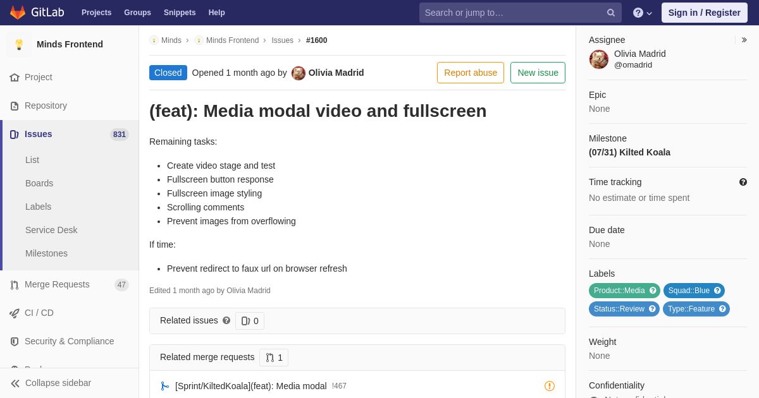The height and width of the screenshot is (398, 759).
Task: Open the Projects menu
Action: (96, 13)
